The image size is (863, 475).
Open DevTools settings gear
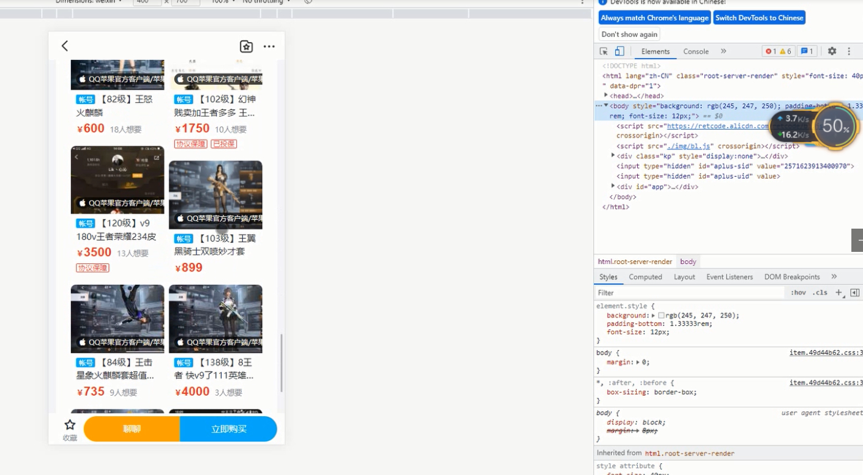coord(832,51)
